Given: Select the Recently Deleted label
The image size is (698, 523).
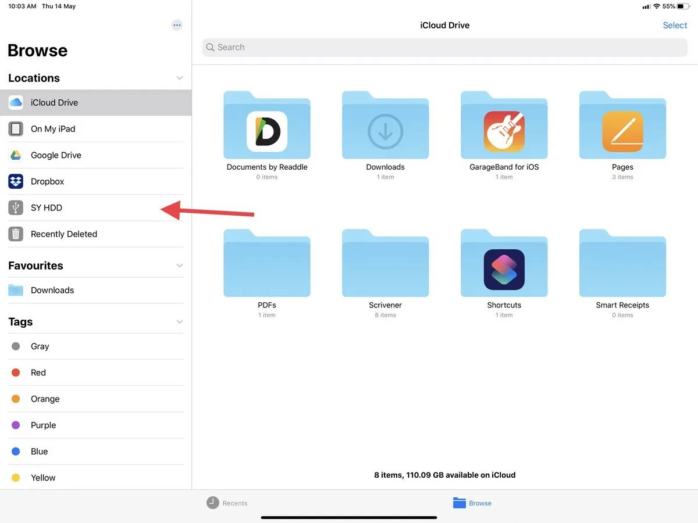Looking at the screenshot, I should (x=64, y=234).
